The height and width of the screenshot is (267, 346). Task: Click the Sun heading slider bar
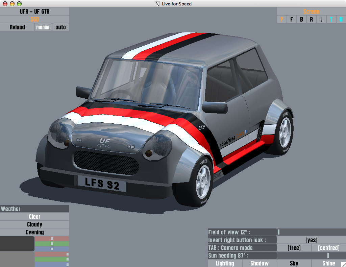tap(311, 256)
